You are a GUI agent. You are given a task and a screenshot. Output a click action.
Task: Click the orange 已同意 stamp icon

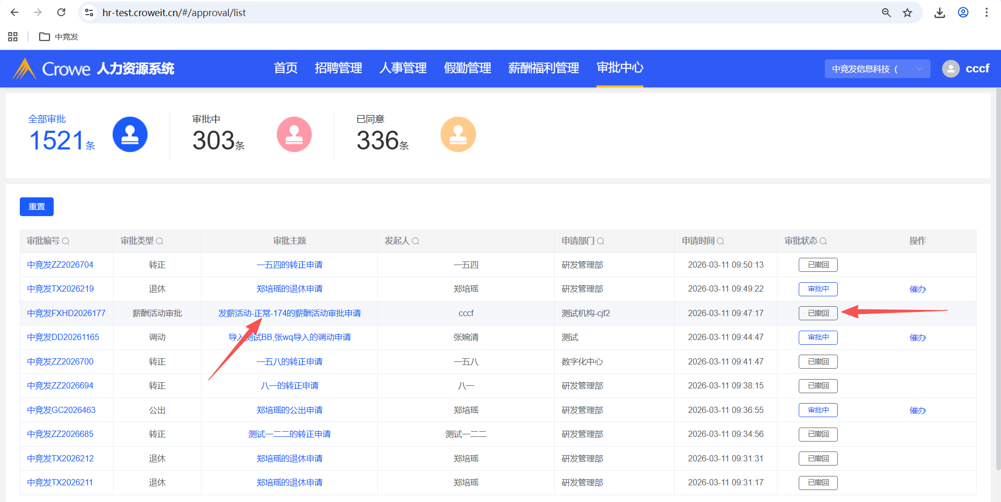(458, 134)
